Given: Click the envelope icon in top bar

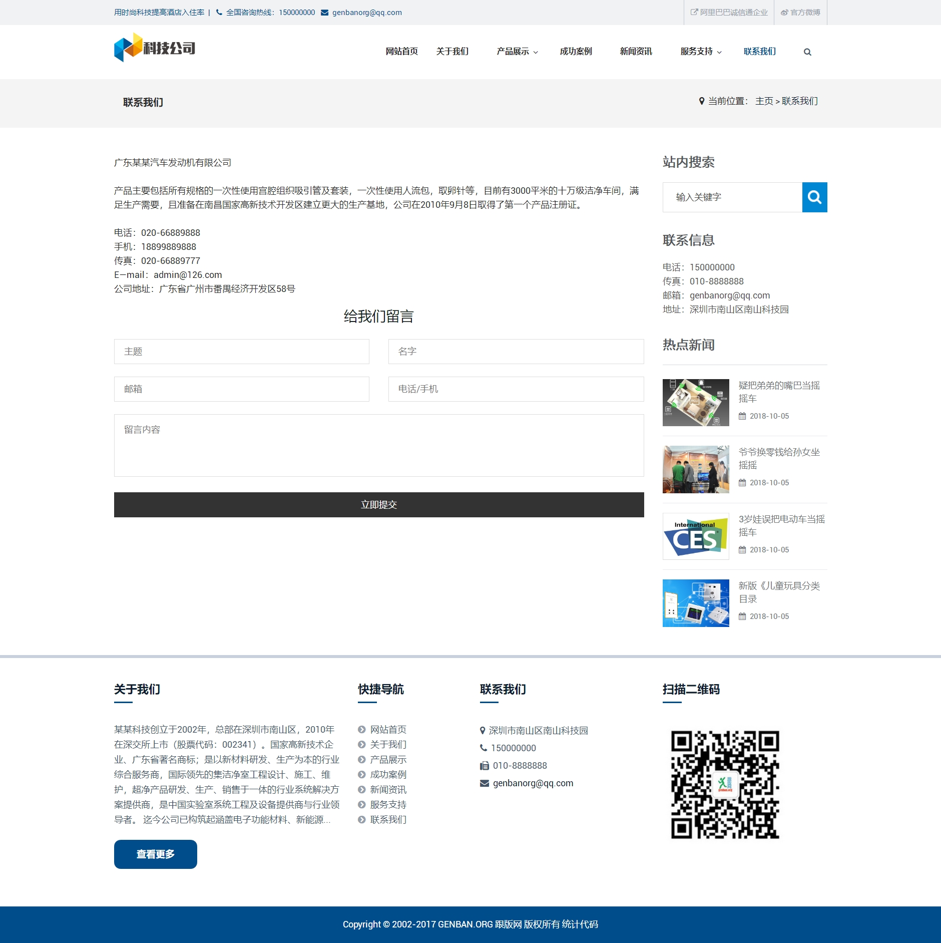Looking at the screenshot, I should [324, 13].
